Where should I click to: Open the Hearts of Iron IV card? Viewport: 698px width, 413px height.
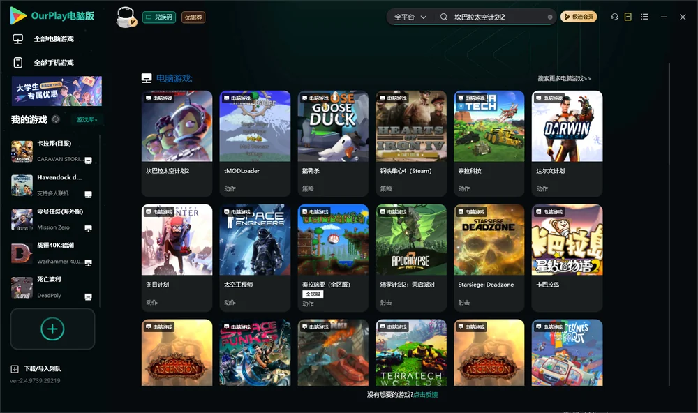pos(411,143)
